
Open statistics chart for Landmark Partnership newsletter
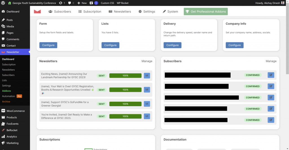(147, 76)
